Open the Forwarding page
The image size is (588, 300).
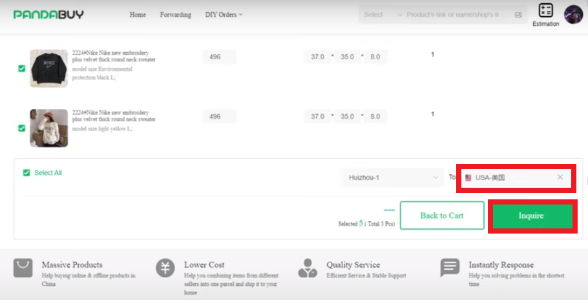coord(176,15)
